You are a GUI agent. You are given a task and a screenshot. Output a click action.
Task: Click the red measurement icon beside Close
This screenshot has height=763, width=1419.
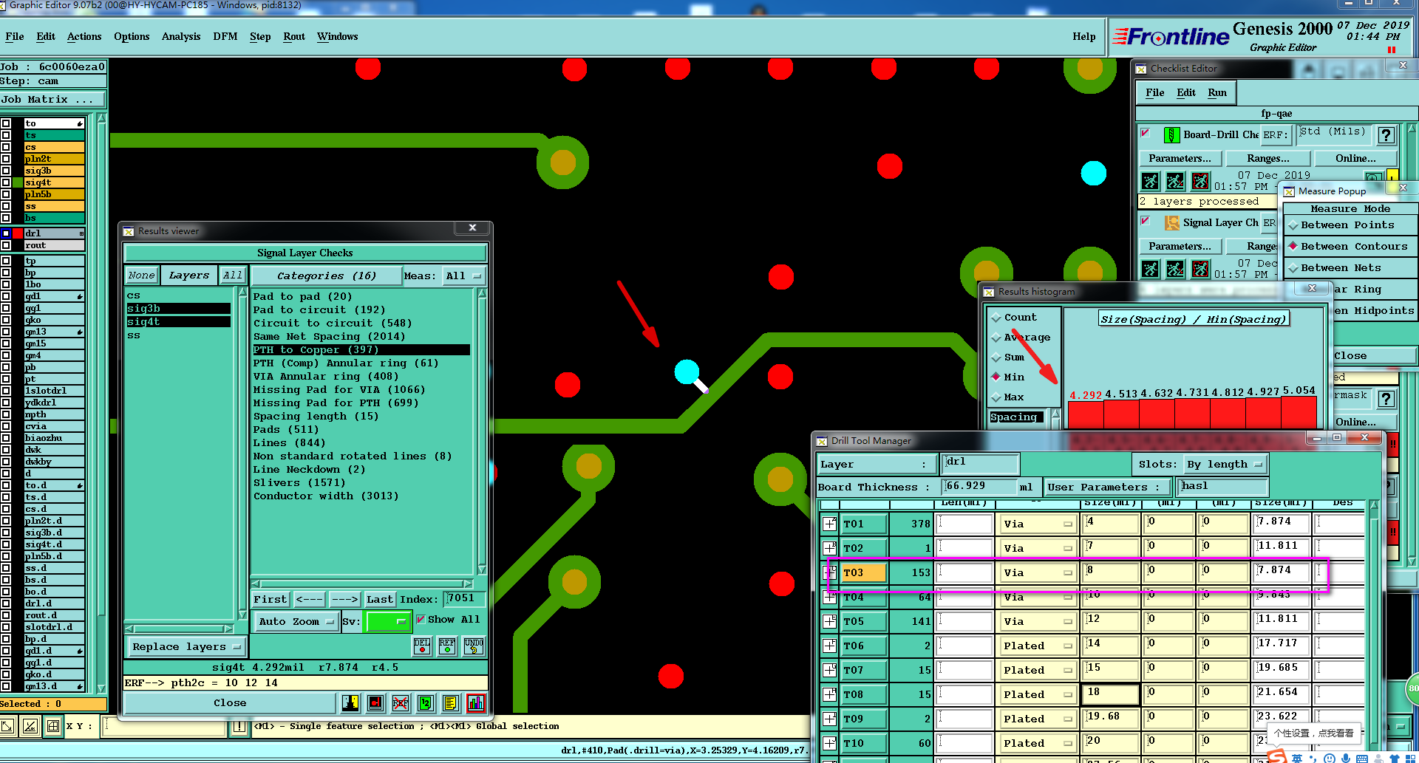coord(375,703)
